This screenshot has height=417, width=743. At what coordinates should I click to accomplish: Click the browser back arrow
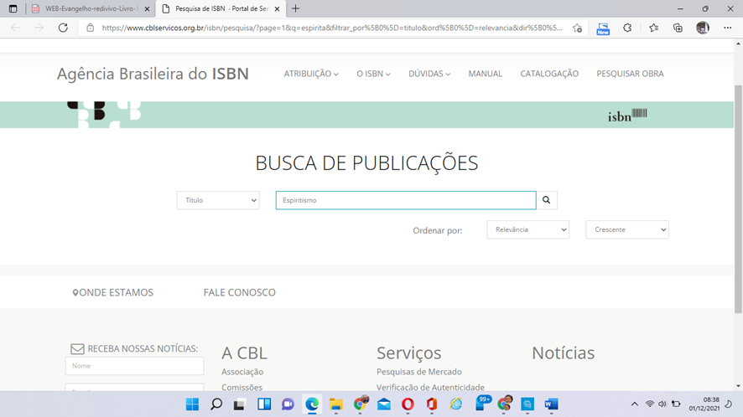click(x=15, y=28)
